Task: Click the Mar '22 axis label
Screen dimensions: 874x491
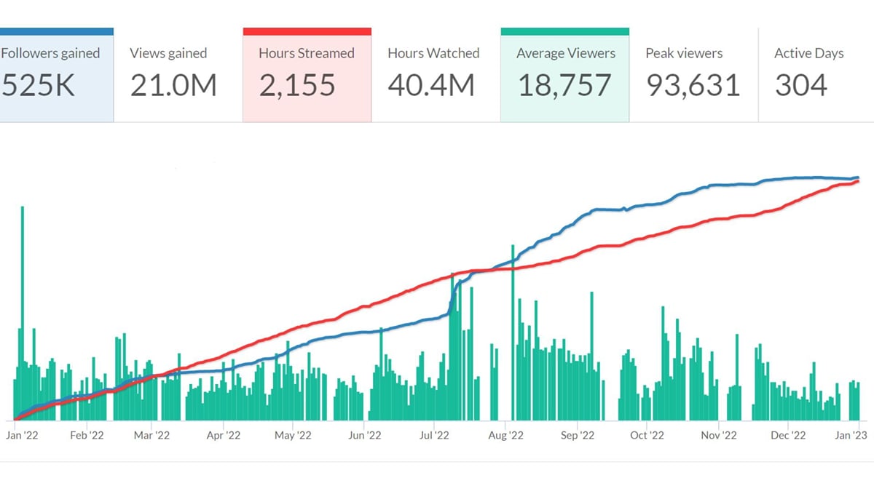Action: (x=151, y=435)
